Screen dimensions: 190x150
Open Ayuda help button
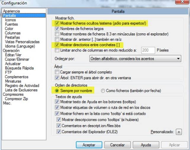(x=146, y=145)
